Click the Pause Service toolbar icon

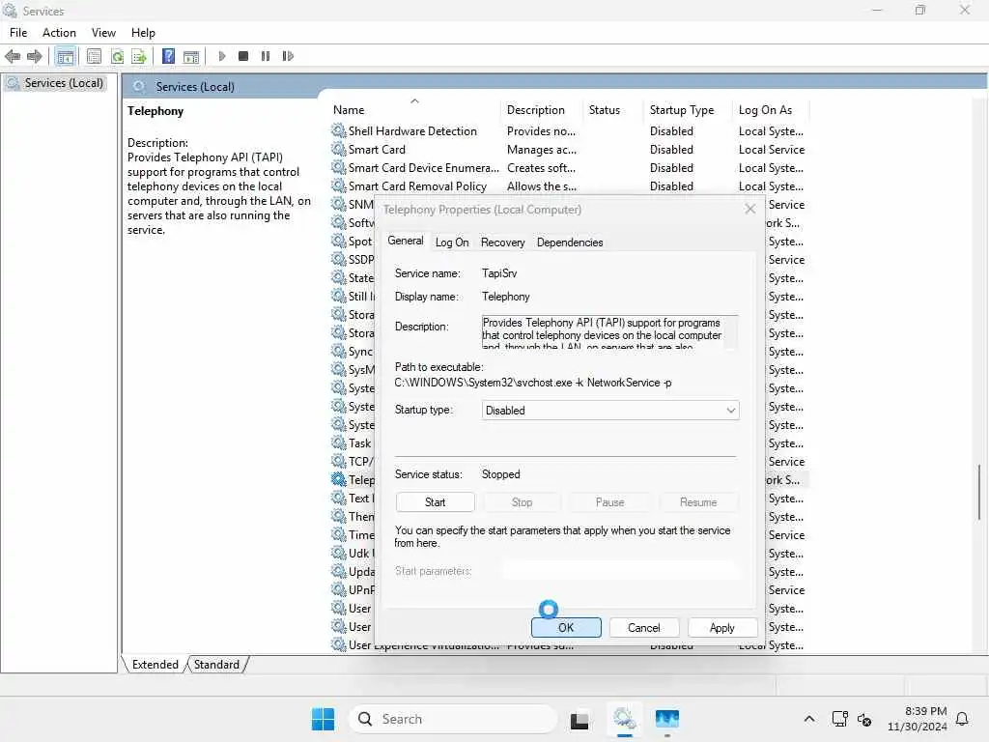[266, 56]
